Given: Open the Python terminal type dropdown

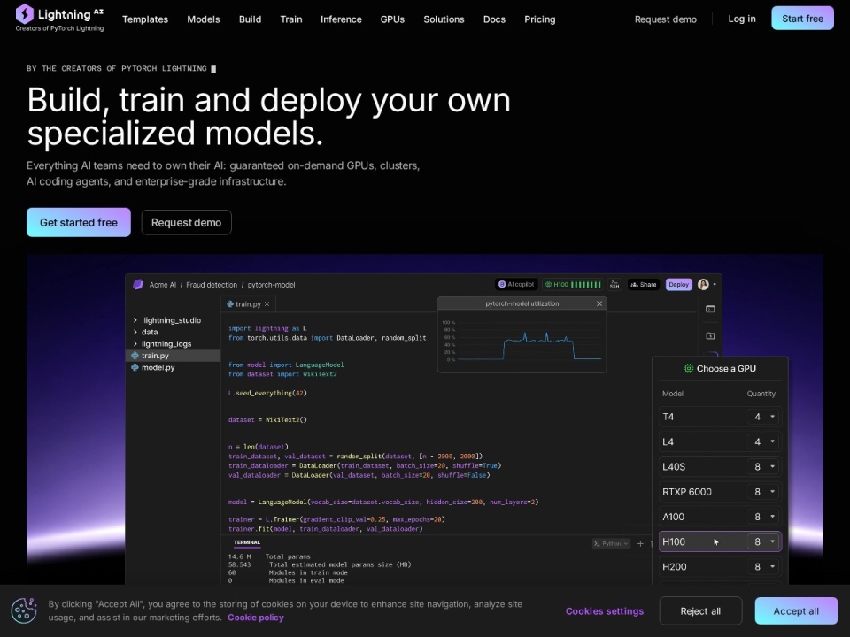Looking at the screenshot, I should (611, 543).
